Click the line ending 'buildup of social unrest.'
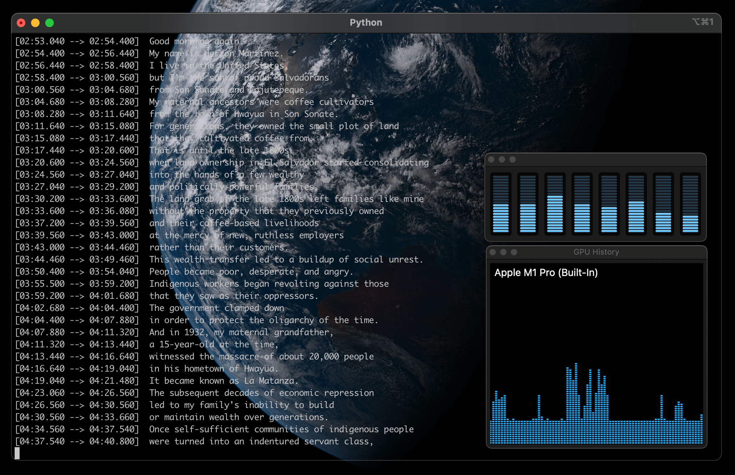The width and height of the screenshot is (735, 475). click(286, 260)
